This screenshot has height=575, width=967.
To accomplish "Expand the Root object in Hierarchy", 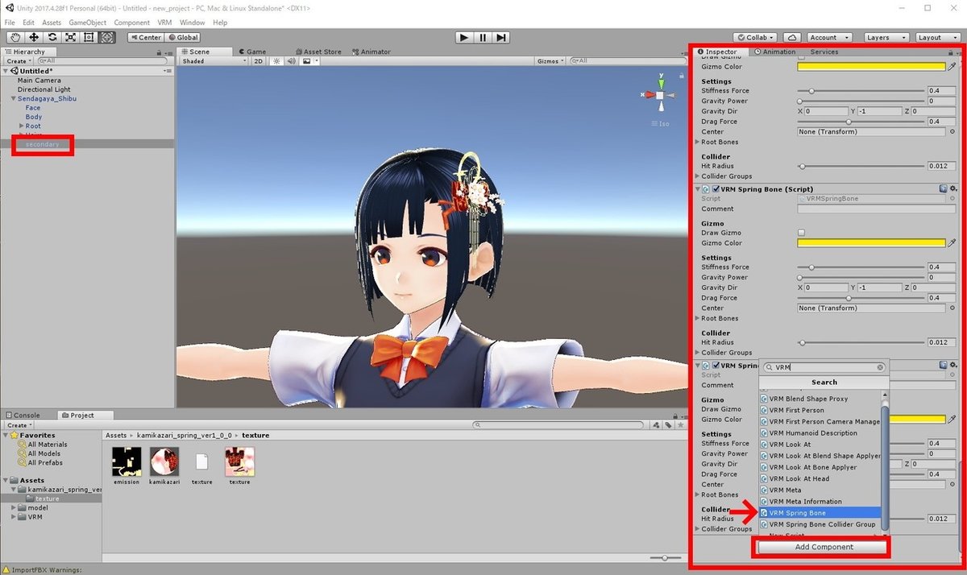I will point(22,126).
